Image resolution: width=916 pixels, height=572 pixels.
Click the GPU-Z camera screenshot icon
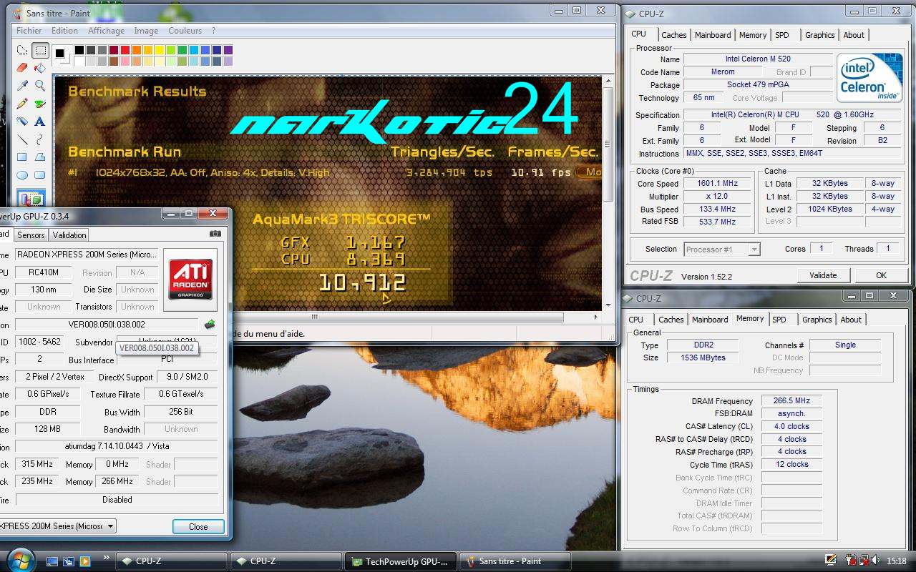pos(215,234)
